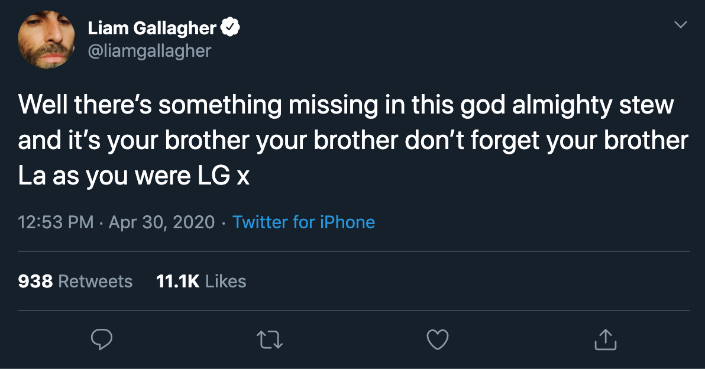
Task: Click the Likes label text
Action: tap(226, 281)
